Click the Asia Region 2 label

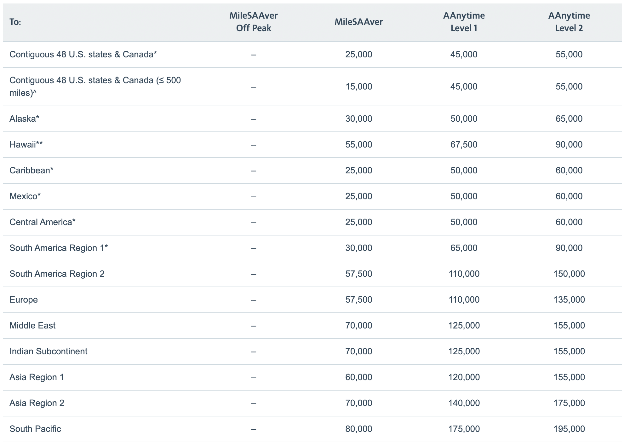37,403
